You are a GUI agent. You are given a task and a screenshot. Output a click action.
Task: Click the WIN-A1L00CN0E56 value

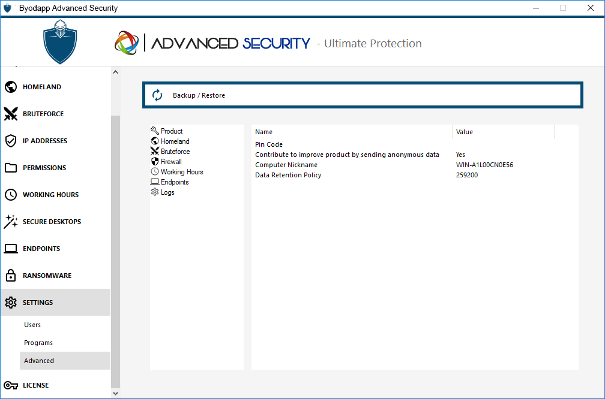(484, 165)
